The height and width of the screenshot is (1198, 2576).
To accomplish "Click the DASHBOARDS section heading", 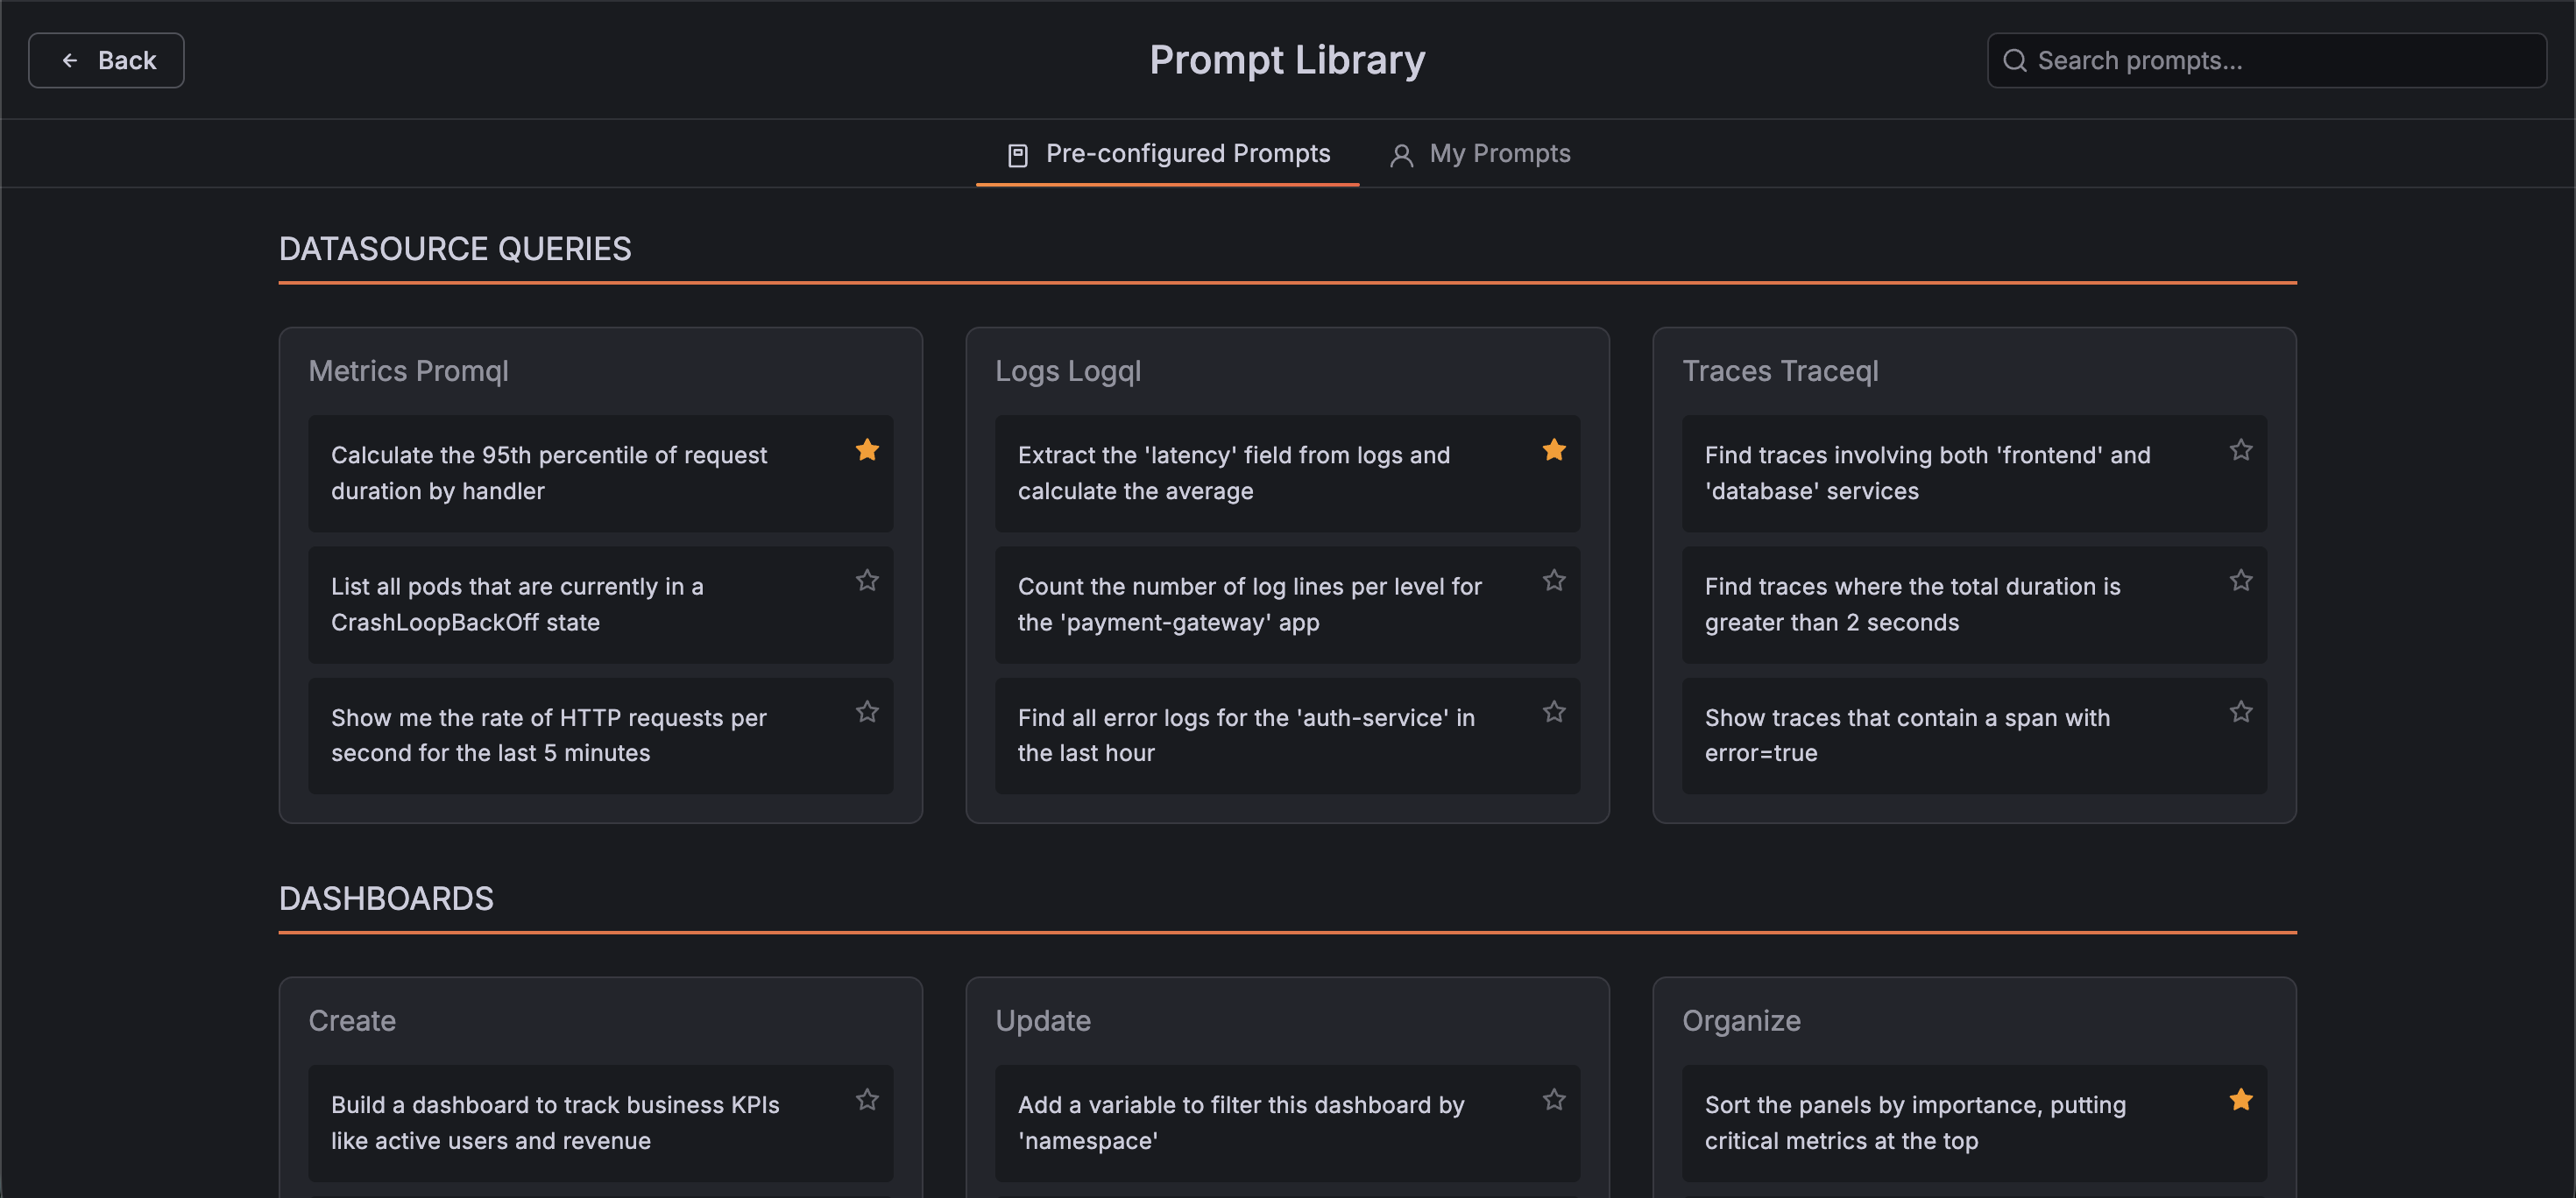I will coord(386,898).
